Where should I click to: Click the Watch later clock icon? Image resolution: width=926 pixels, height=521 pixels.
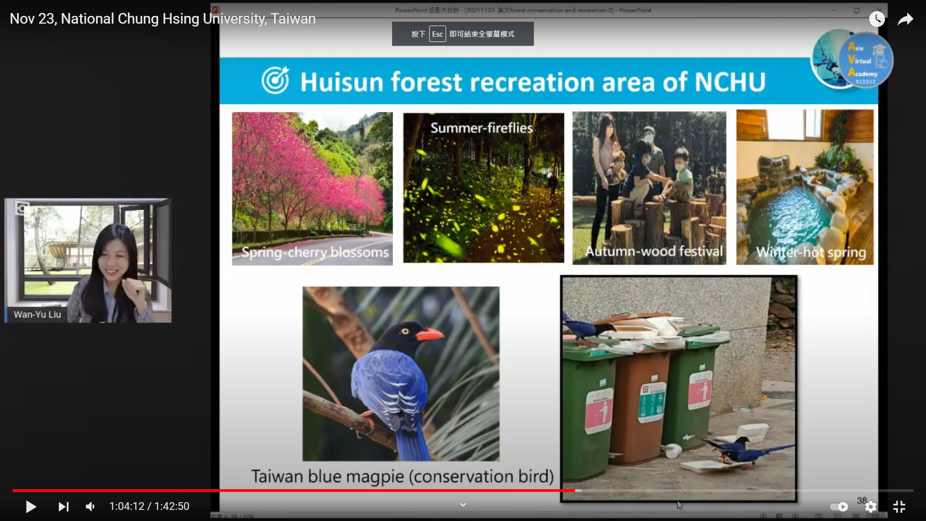click(877, 19)
